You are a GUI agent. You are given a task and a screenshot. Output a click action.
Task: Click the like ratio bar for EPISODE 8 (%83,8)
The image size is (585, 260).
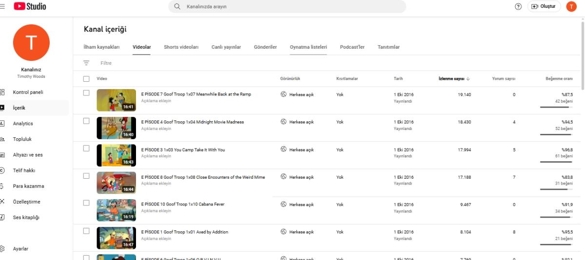(x=556, y=189)
